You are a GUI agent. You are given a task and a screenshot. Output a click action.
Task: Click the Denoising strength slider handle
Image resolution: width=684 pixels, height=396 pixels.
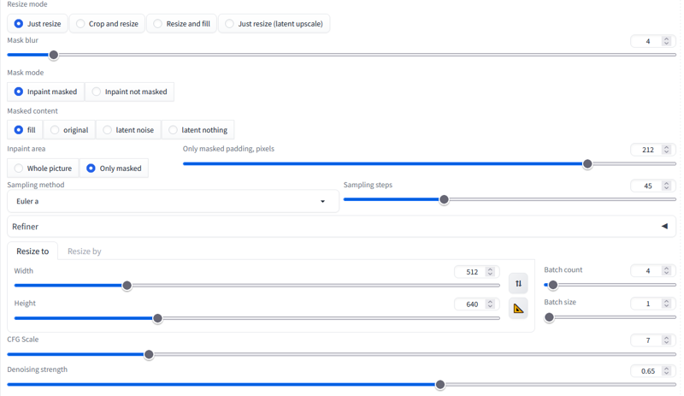click(x=440, y=385)
